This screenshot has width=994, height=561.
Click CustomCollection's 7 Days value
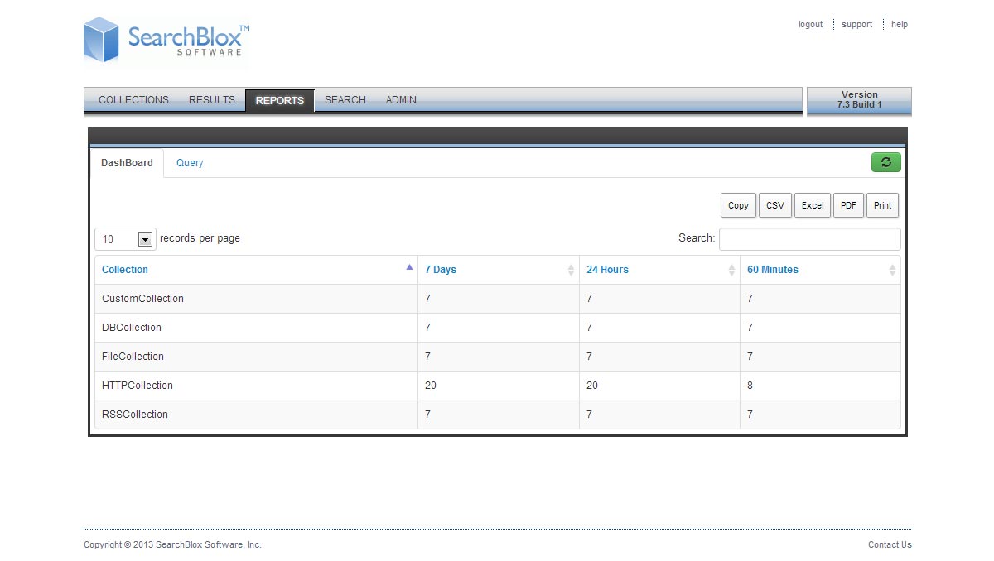click(427, 299)
